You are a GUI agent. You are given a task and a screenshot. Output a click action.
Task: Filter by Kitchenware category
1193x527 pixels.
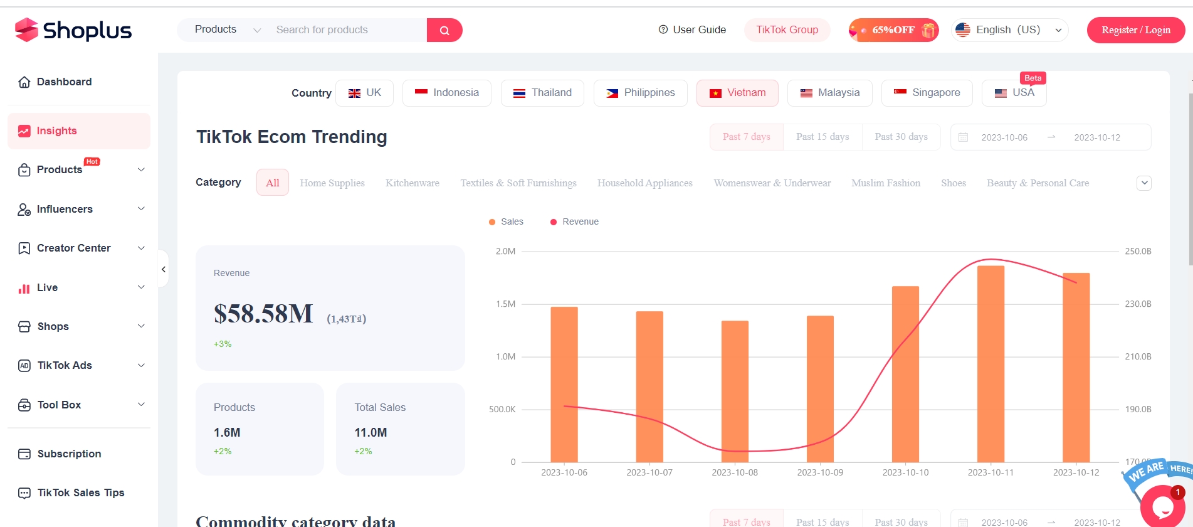pyautogui.click(x=413, y=183)
